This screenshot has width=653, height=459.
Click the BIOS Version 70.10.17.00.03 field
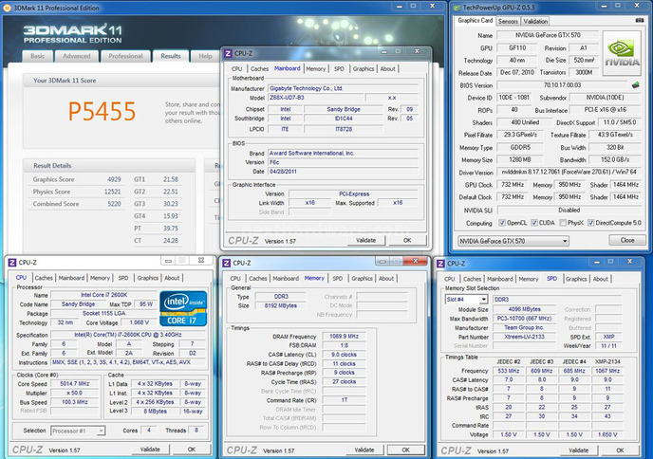tap(562, 85)
